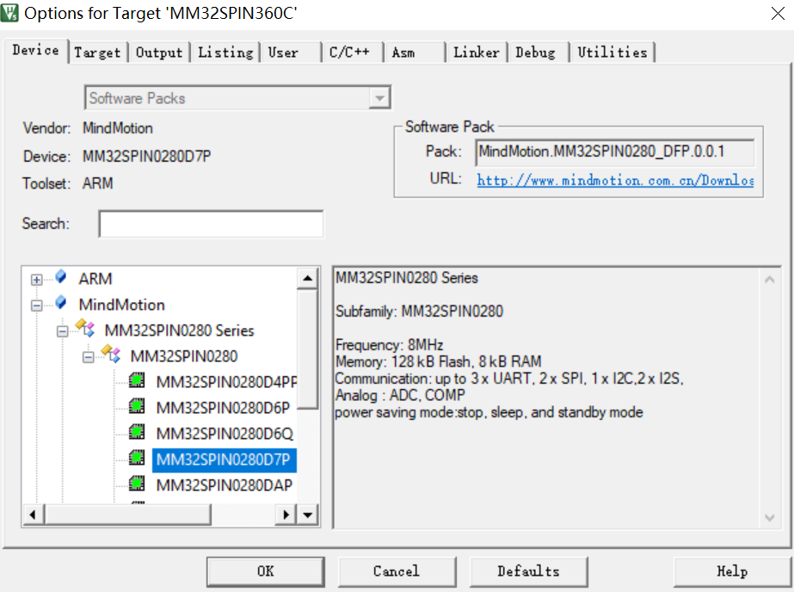Viewport: 794px width, 592px height.
Task: Click the MM32SPIN0280 Series family icon
Action: click(x=85, y=328)
